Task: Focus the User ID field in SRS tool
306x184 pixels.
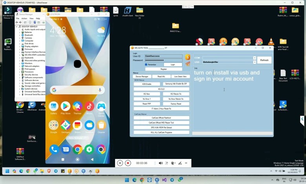Action: point(164,56)
